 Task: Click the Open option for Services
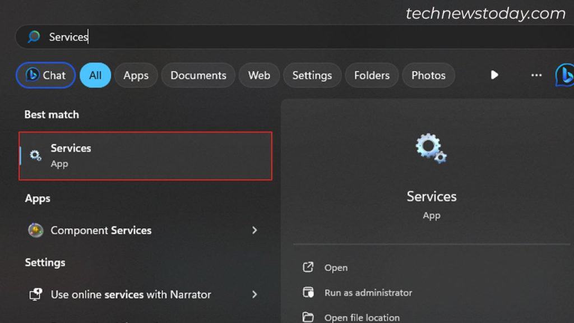[335, 268]
